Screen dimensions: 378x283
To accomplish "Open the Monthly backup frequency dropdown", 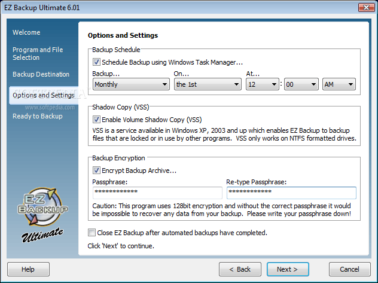I will pos(131,84).
